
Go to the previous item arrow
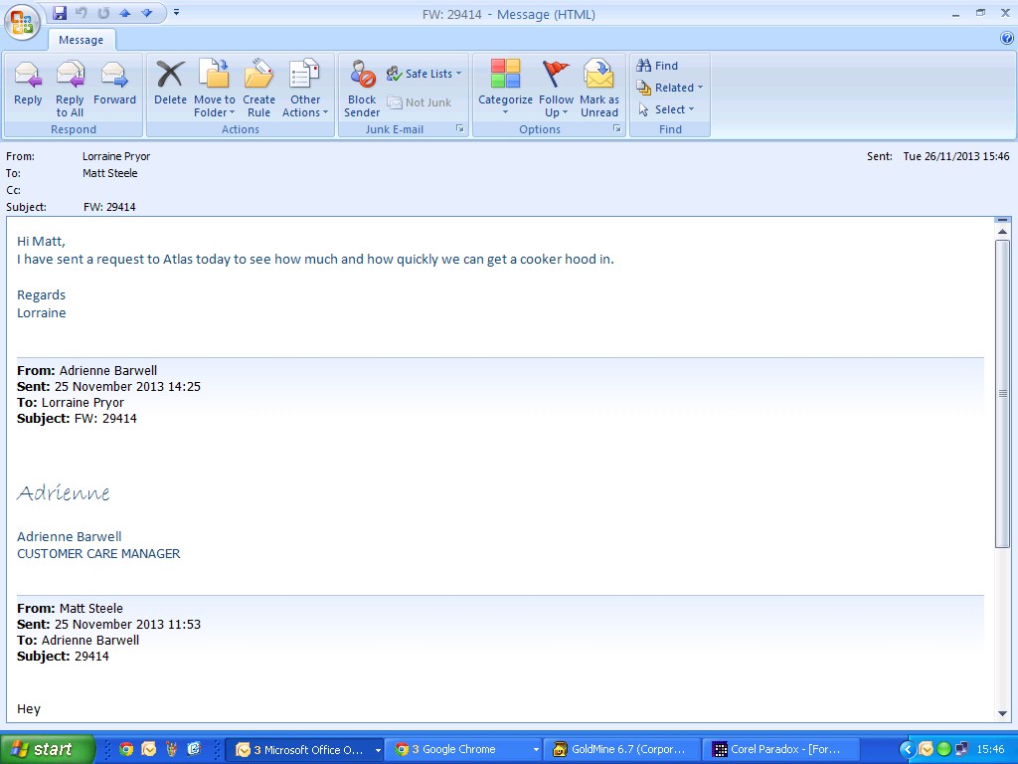click(125, 12)
